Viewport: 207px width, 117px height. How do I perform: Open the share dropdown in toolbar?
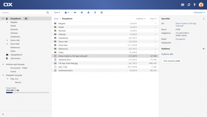point(67,12)
